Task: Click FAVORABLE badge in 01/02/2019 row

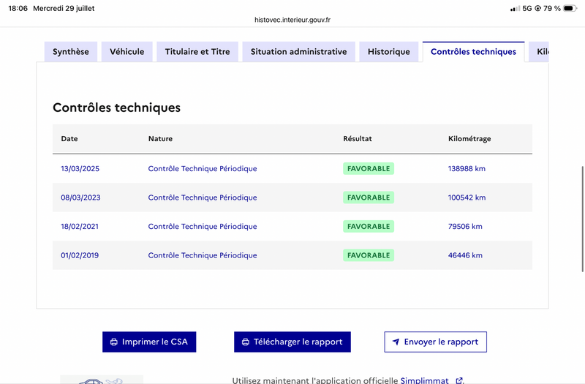Action: click(x=369, y=255)
